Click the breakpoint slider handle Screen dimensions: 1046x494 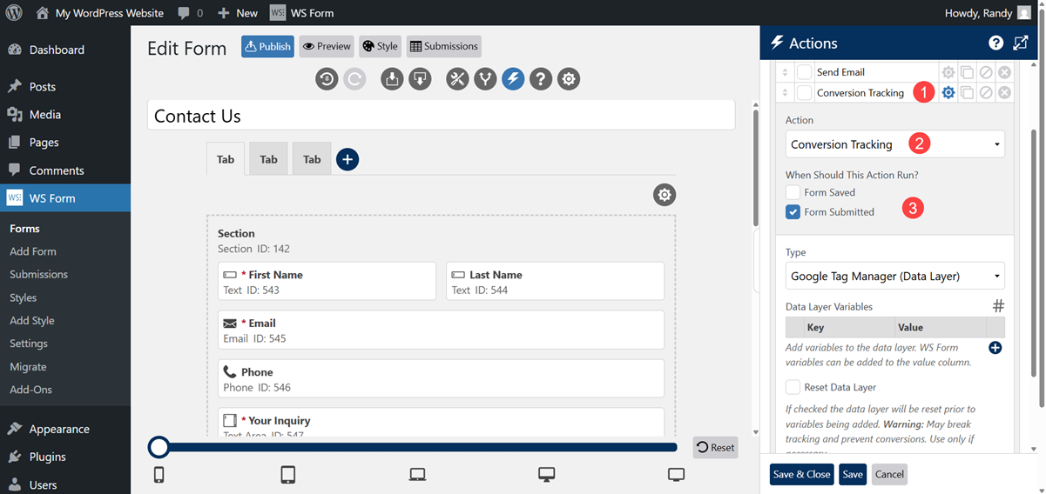(x=159, y=447)
